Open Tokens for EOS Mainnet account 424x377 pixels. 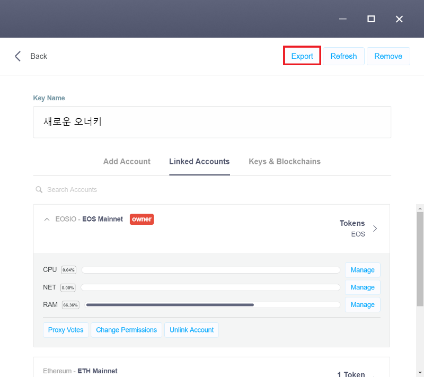click(358, 229)
